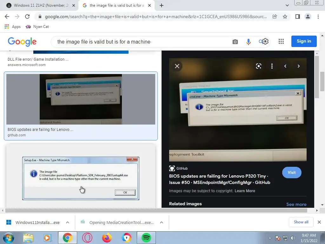Open the BIOS updates Lenovo P320 title link
The height and width of the screenshot is (244, 325).
pyautogui.click(x=220, y=179)
